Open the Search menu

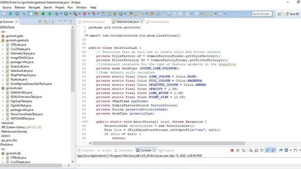point(48,8)
